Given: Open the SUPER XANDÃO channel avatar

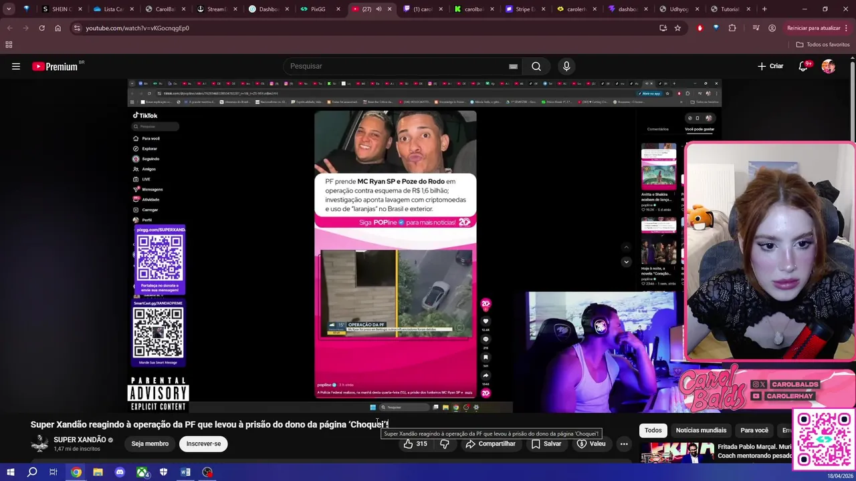Looking at the screenshot, I should click(x=39, y=444).
